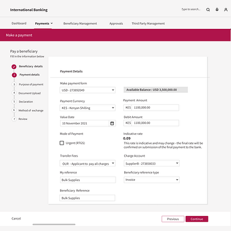Select the Payments tab
This screenshot has height=231, width=231.
tap(42, 24)
